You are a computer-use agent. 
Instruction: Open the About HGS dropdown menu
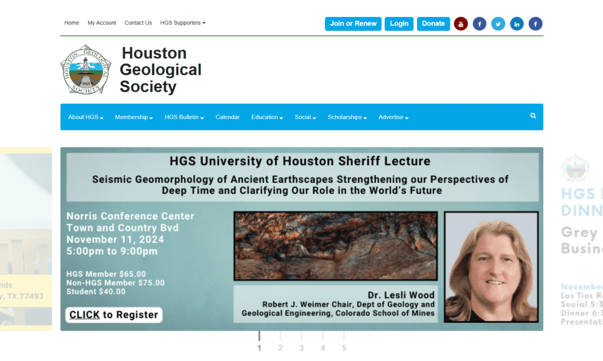pyautogui.click(x=85, y=117)
